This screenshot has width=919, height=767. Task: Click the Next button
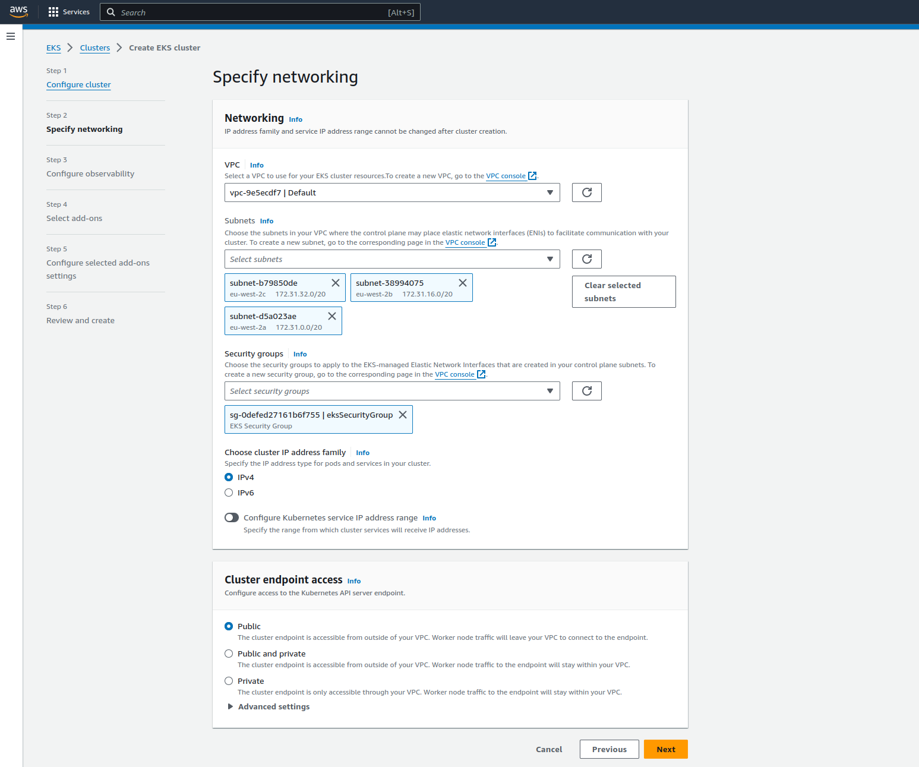pyautogui.click(x=666, y=749)
